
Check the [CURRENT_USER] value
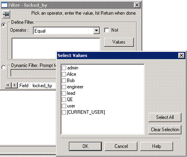(64, 112)
